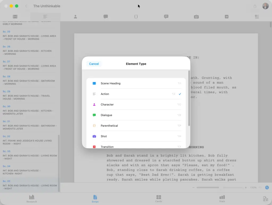Choose Scene Heading element type
Image resolution: width=272 pixels, height=205 pixels.
(x=136, y=83)
